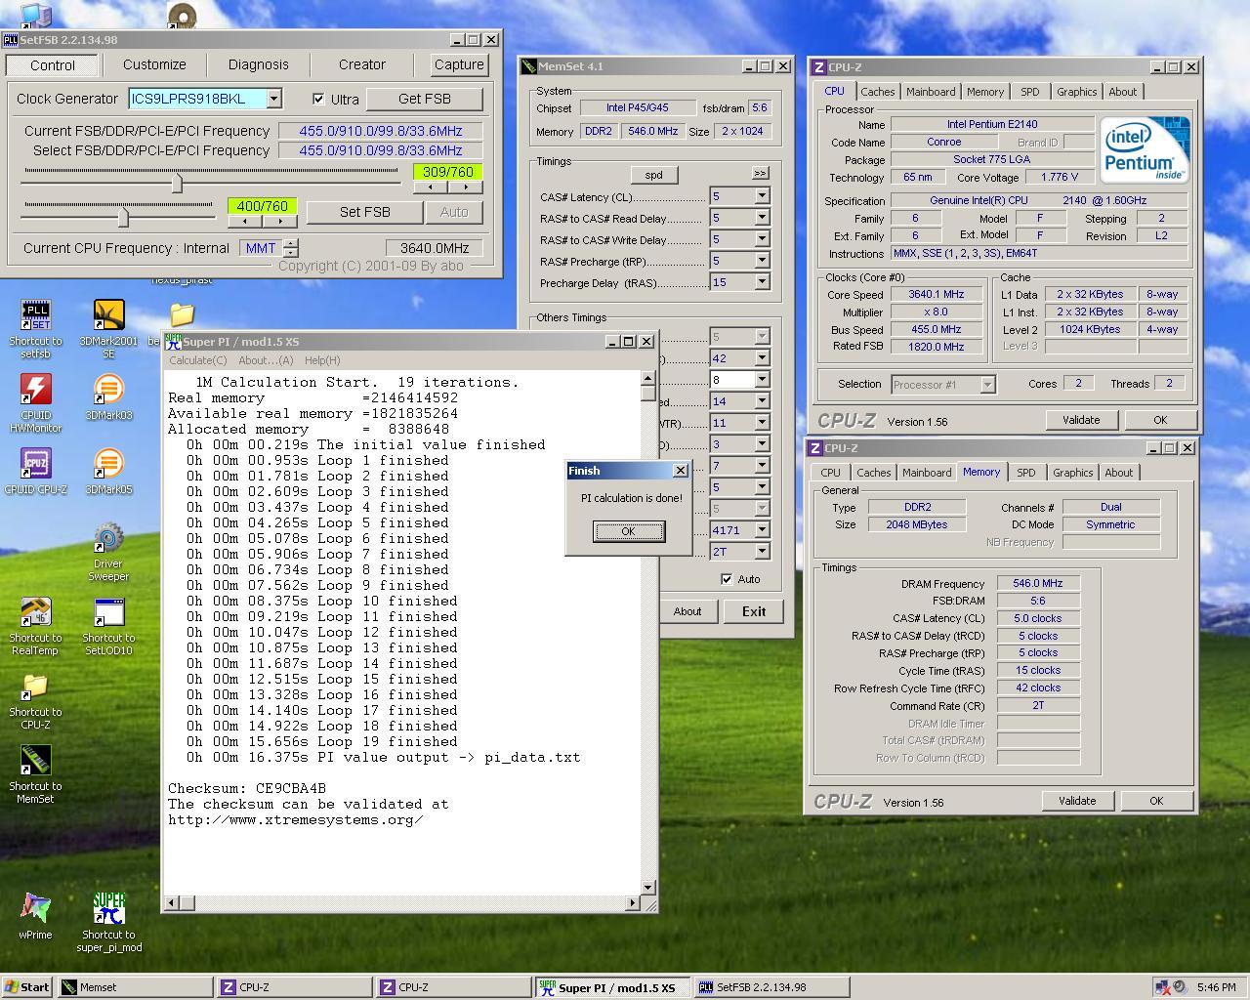1250x1000 pixels.
Task: Open Shortcut to super_pi_mod icon
Action: click(108, 923)
